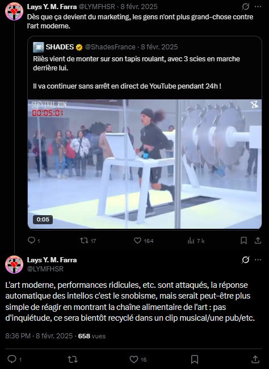Open the SHADES account name in quote
Viewport: 269px width, 369px height.
[x=60, y=47]
